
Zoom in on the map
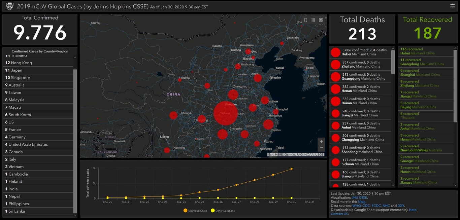tap(321, 141)
